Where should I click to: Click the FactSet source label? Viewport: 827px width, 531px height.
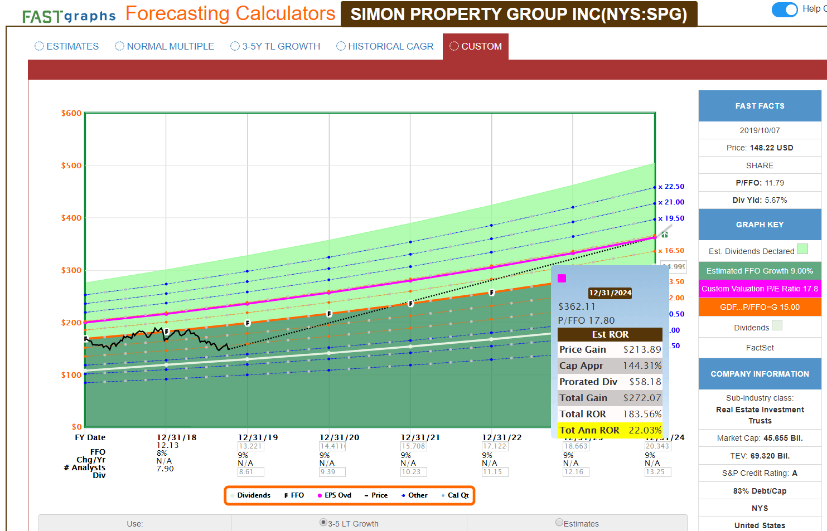click(x=760, y=348)
